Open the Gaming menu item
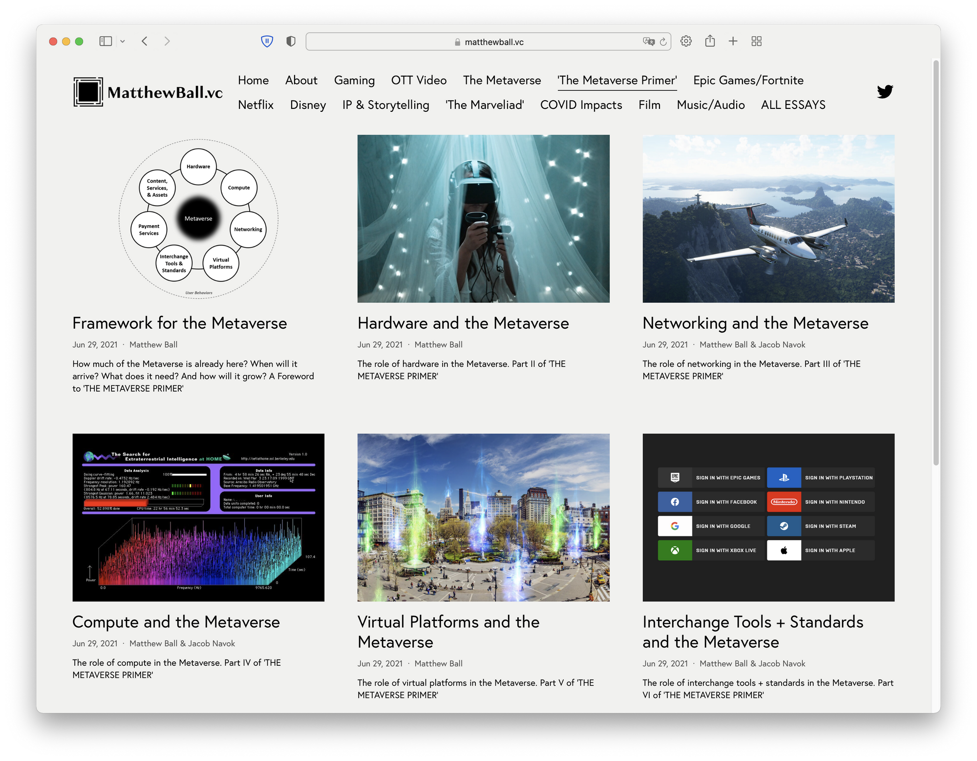977x761 pixels. coord(354,80)
